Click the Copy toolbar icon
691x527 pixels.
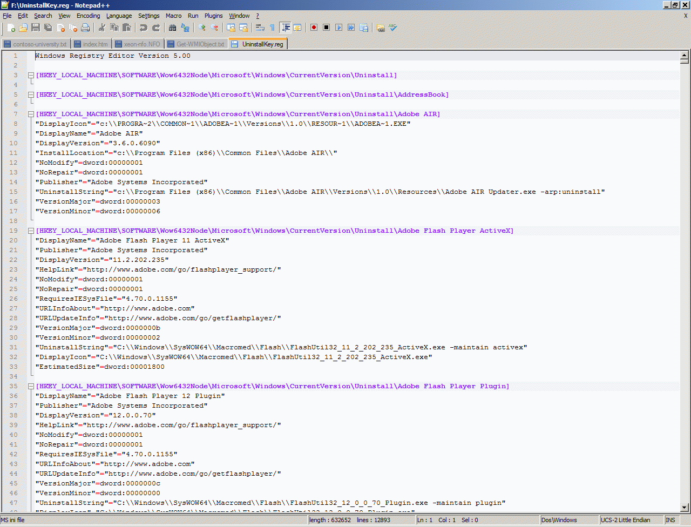click(x=114, y=28)
